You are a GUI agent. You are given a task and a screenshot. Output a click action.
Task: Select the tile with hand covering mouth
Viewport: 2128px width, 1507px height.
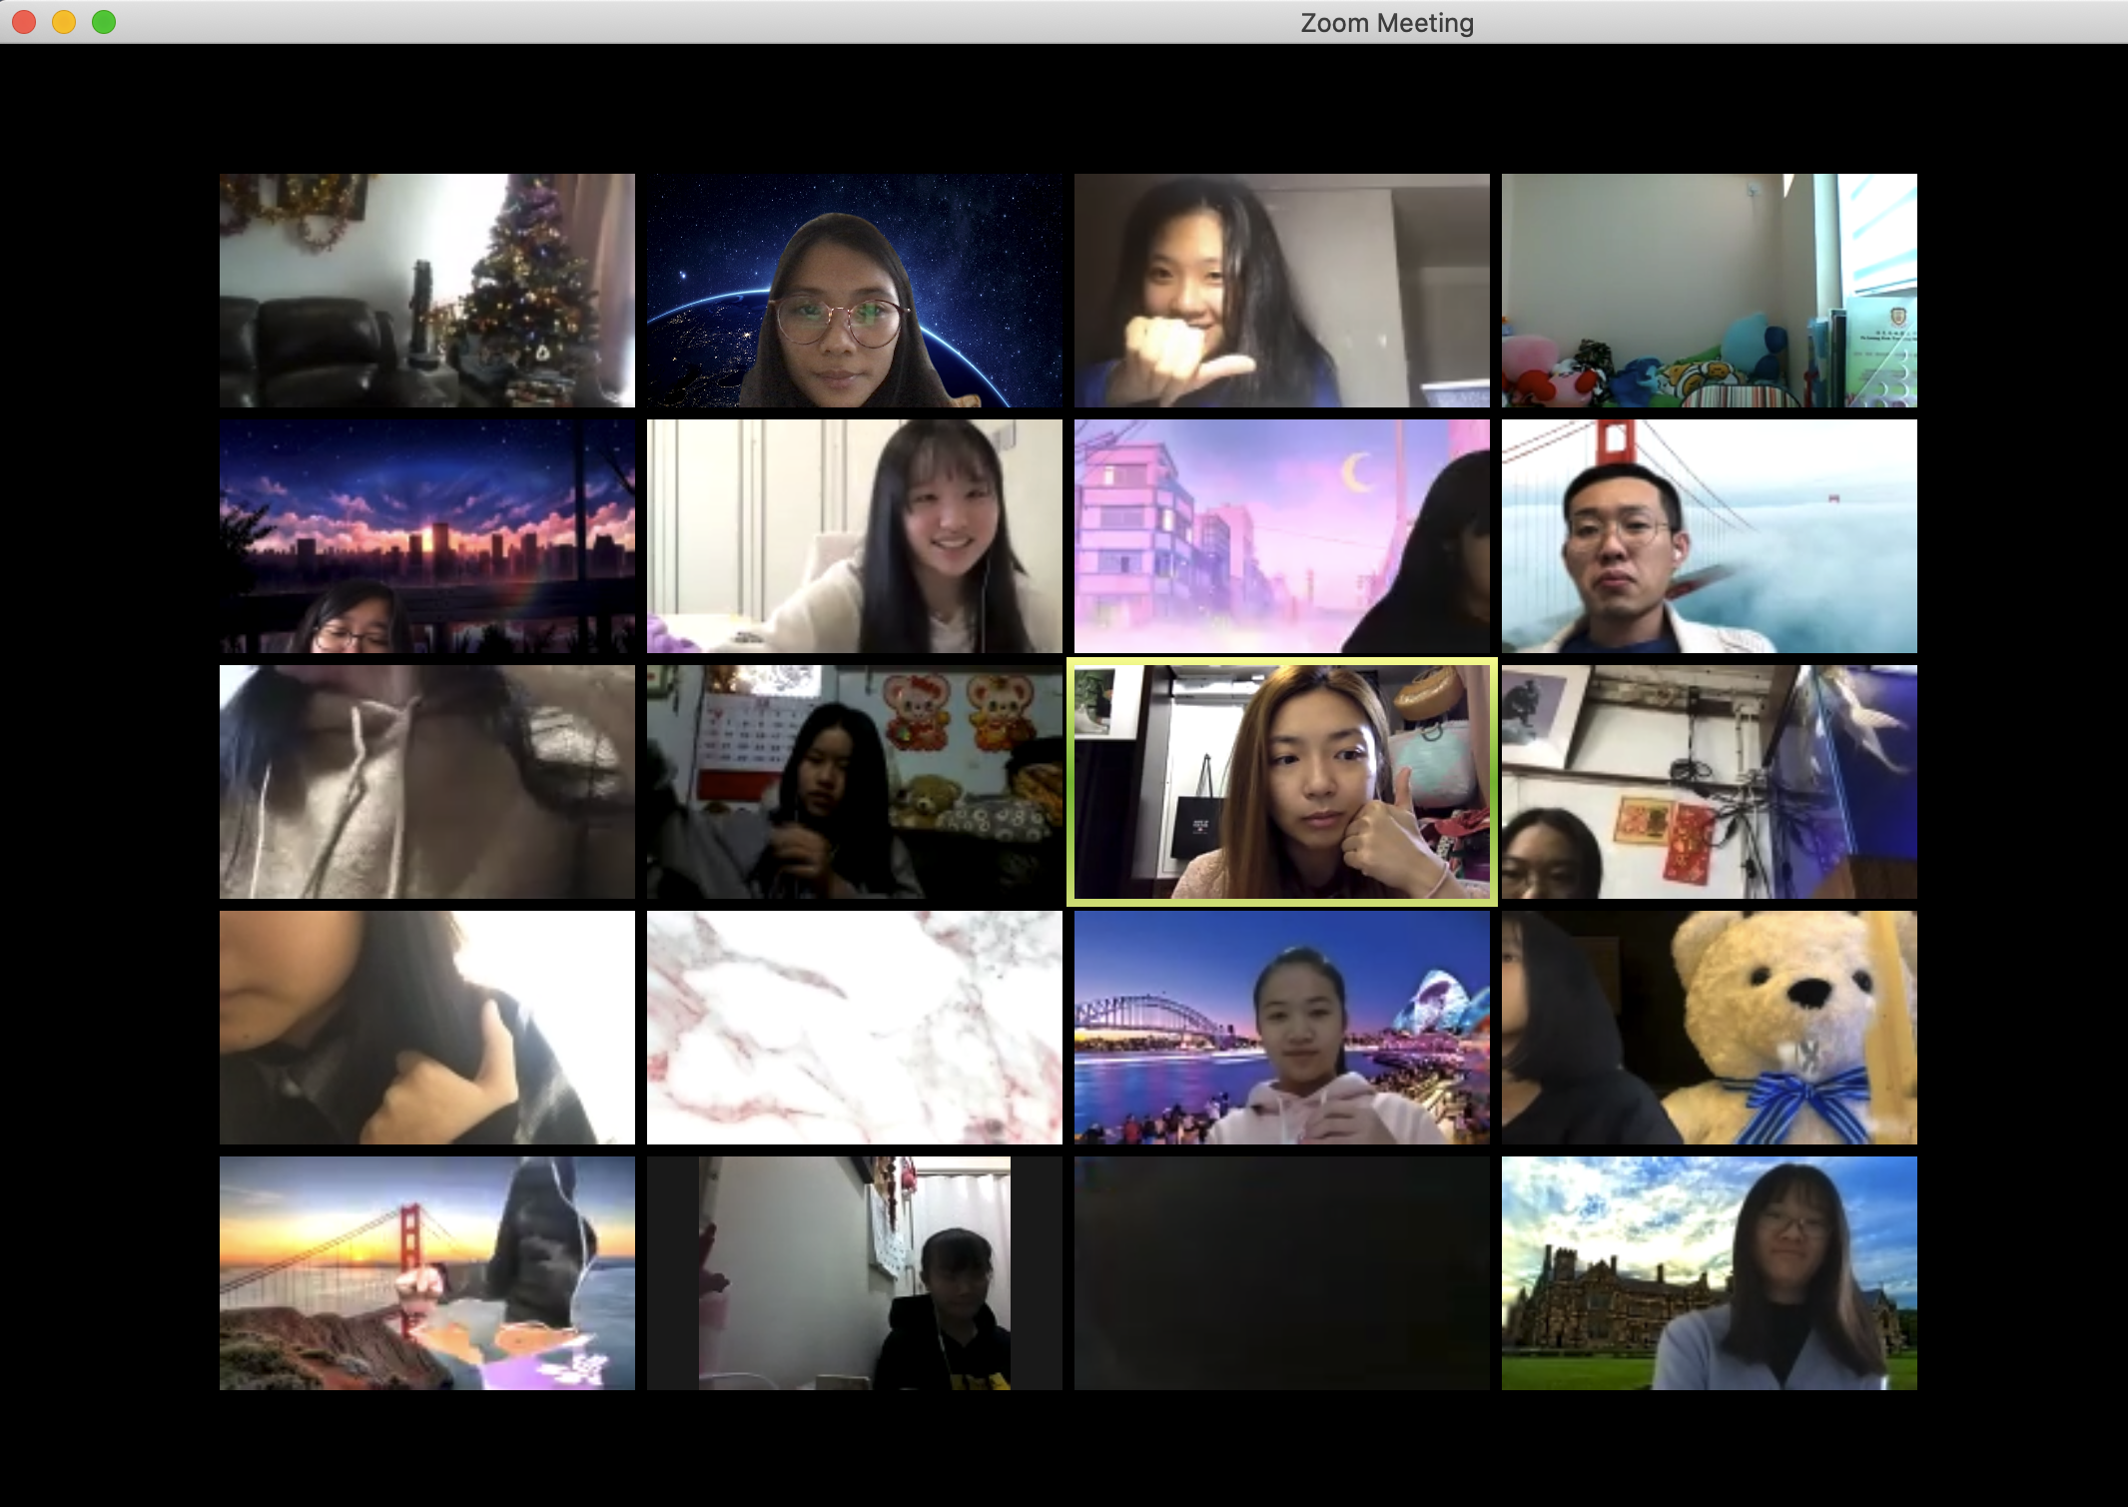click(x=1281, y=291)
